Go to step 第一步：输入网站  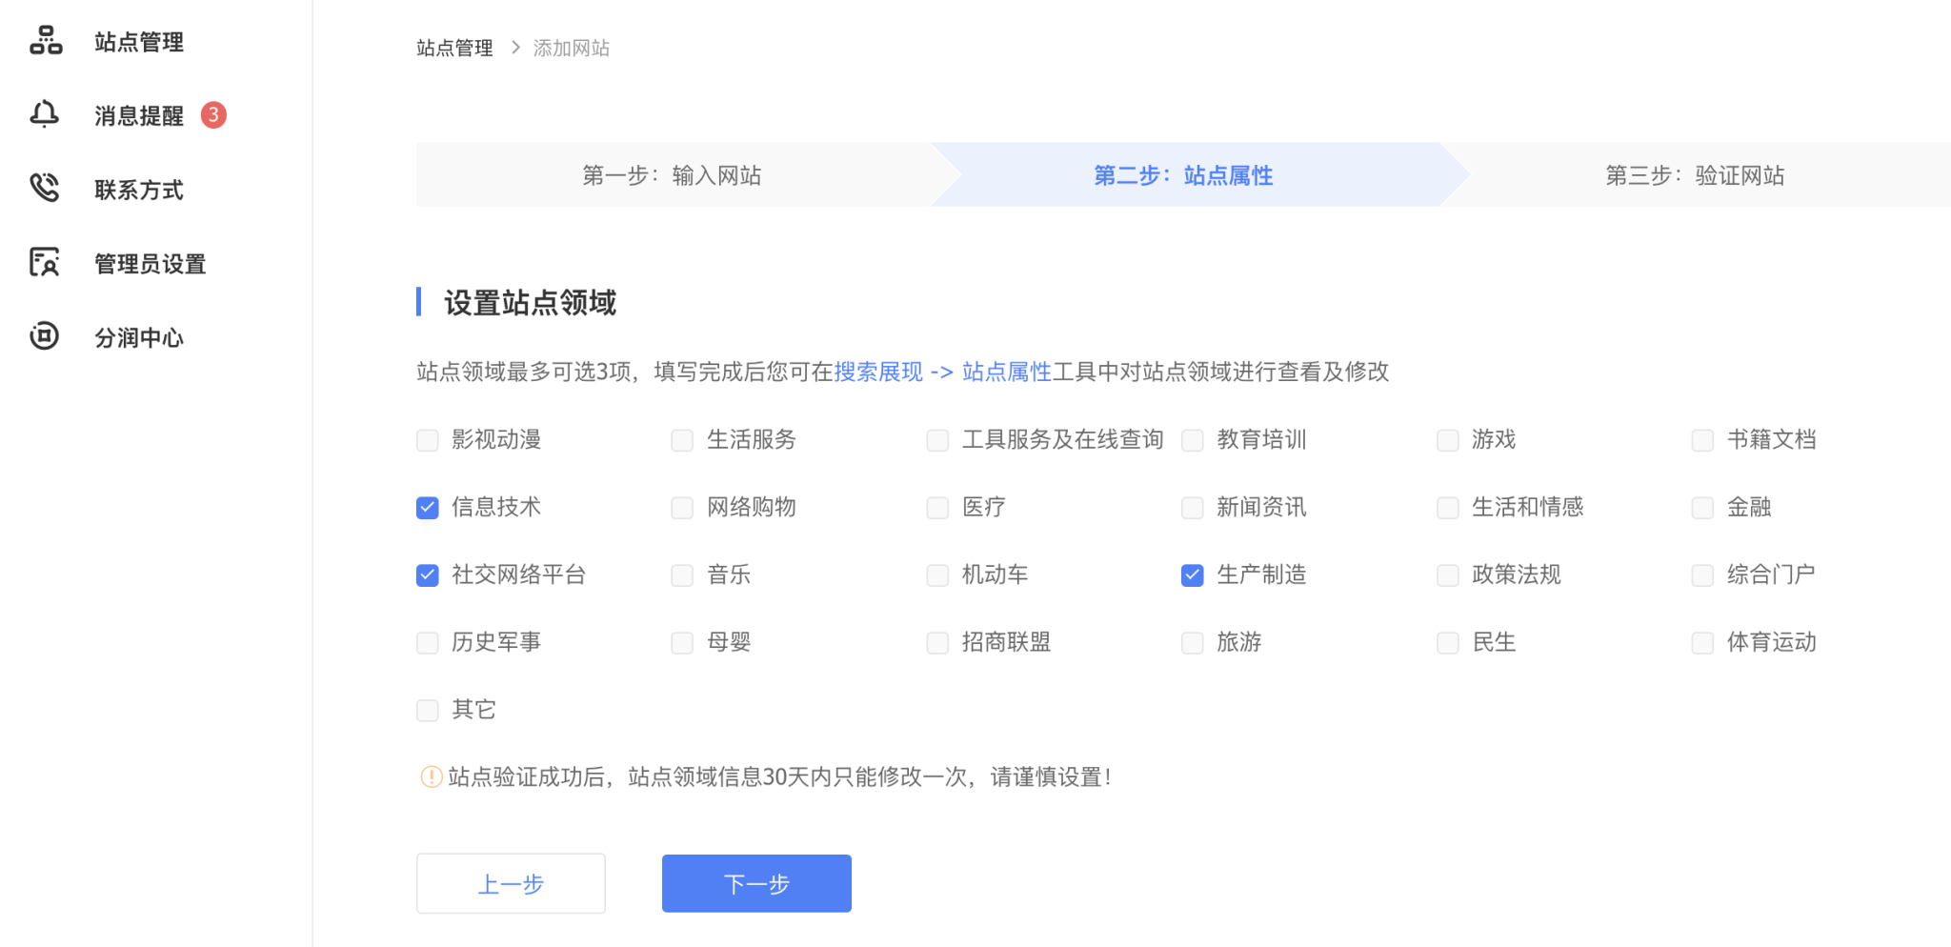(x=672, y=175)
